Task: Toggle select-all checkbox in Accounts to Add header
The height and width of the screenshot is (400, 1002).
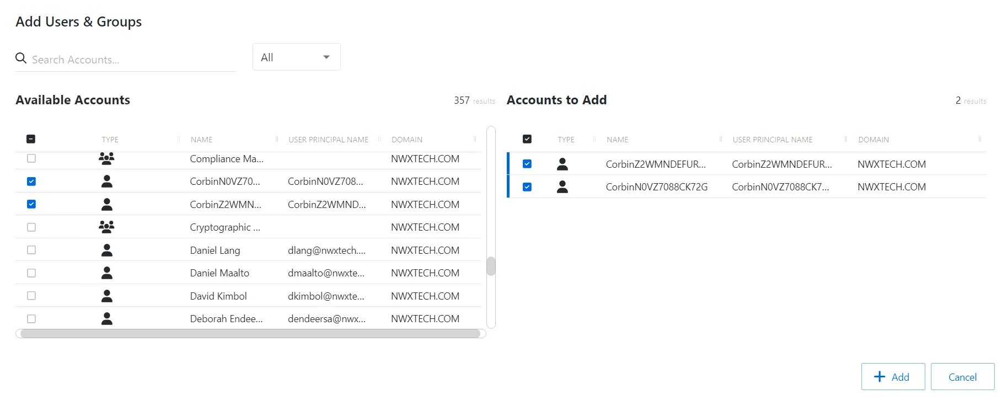Action: (527, 139)
